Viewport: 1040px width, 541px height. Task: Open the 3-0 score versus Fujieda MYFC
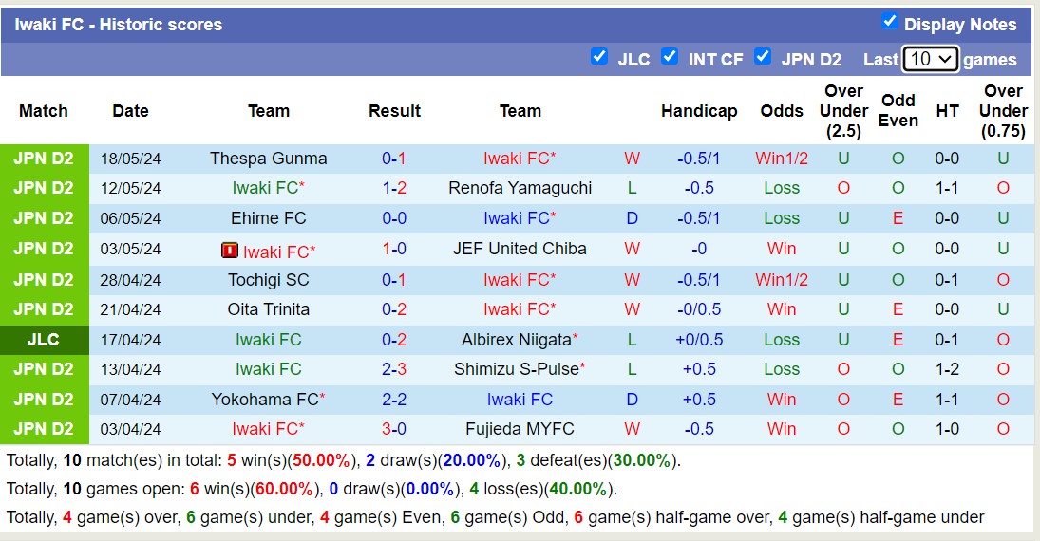(394, 429)
